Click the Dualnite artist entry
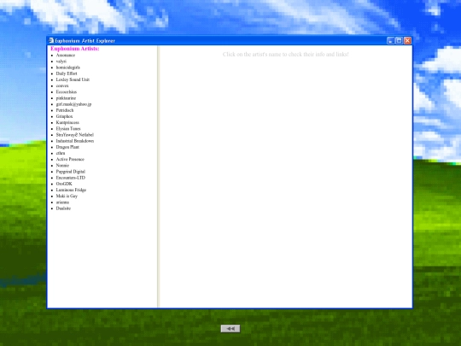 (x=63, y=208)
